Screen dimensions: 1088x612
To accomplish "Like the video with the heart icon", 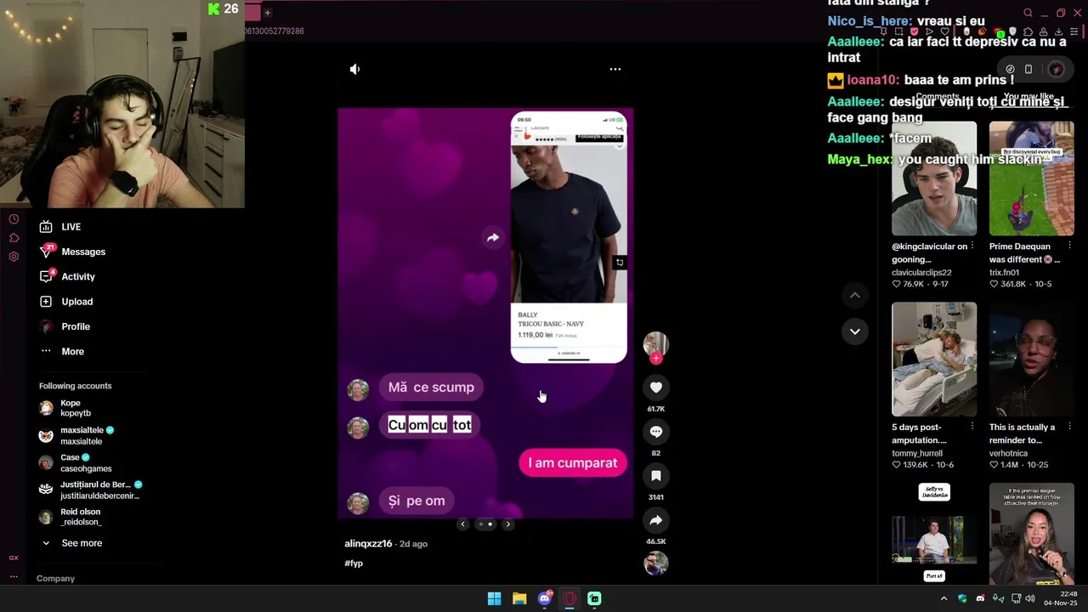I will coord(656,388).
